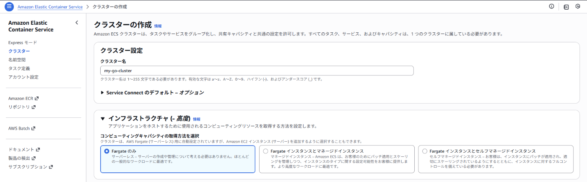587x182 pixels.
Task: Click 情報 link next to インフラストラクチャ heading
Action: coord(197,119)
